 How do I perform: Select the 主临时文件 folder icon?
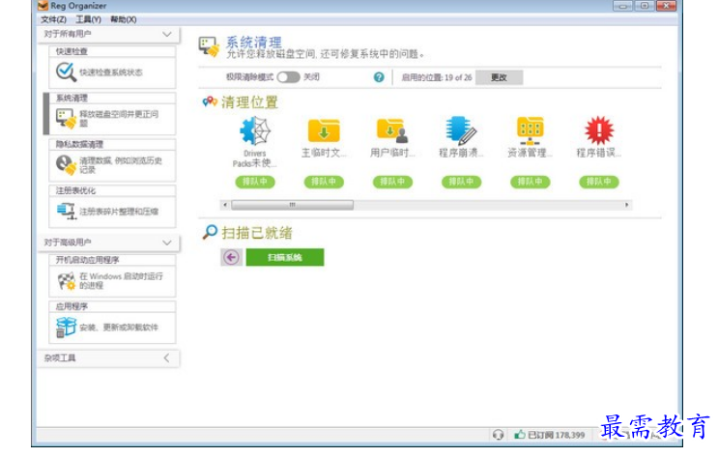click(x=324, y=130)
